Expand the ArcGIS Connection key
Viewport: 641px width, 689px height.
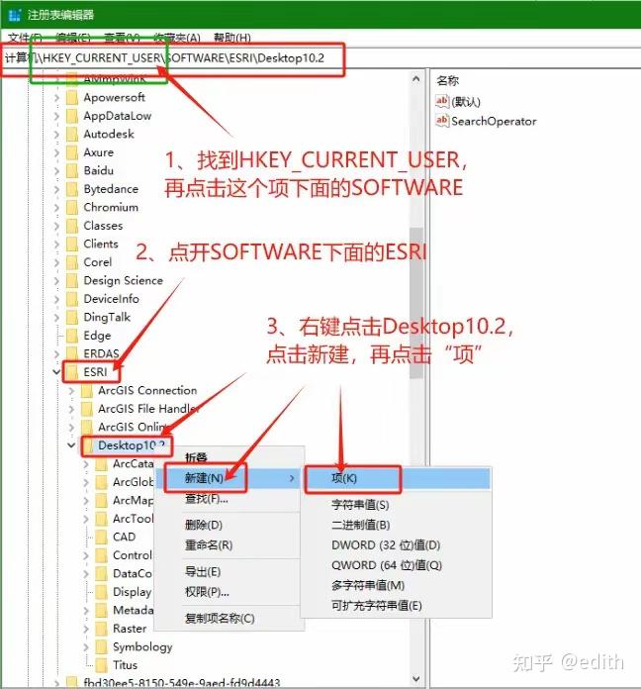coord(71,391)
